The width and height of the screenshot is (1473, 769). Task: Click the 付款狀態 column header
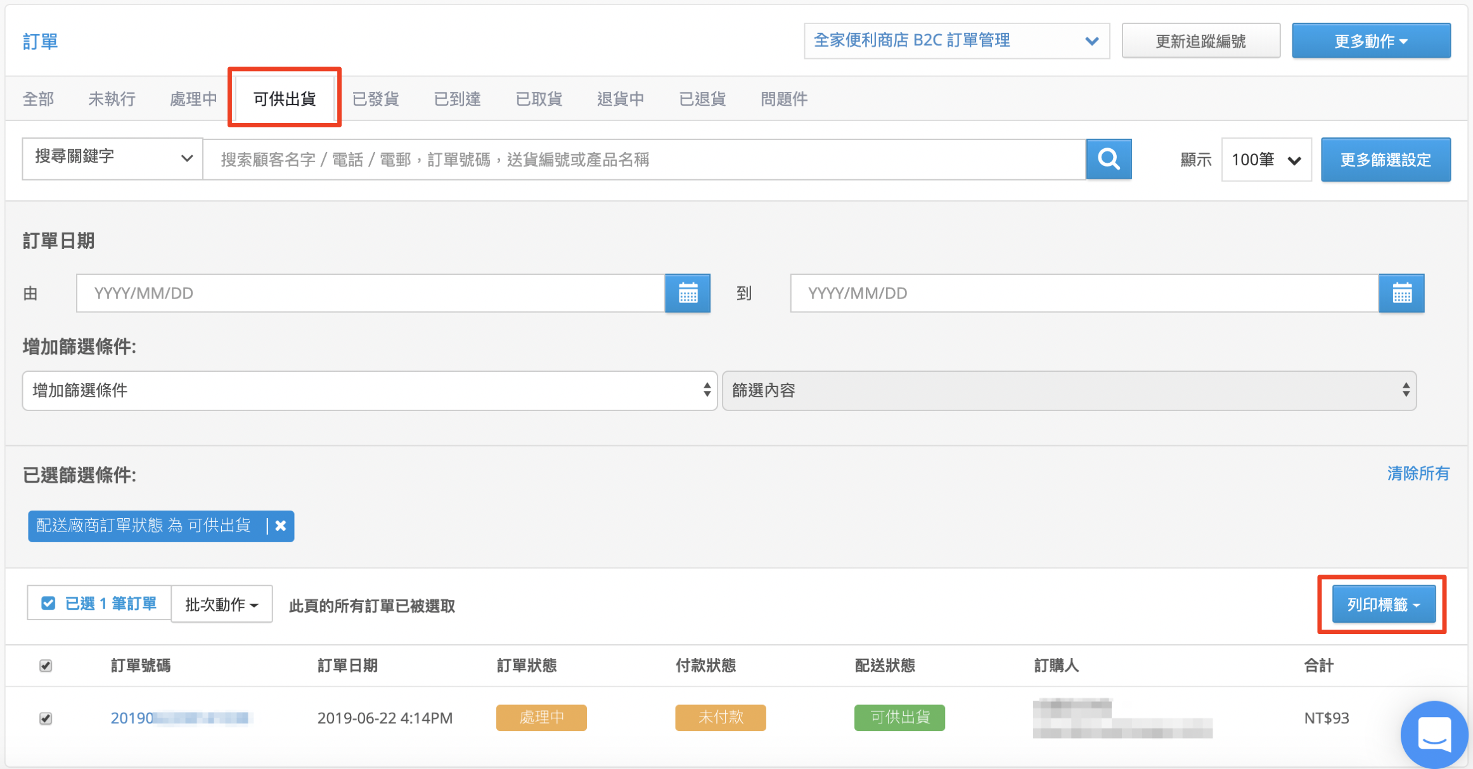(705, 666)
